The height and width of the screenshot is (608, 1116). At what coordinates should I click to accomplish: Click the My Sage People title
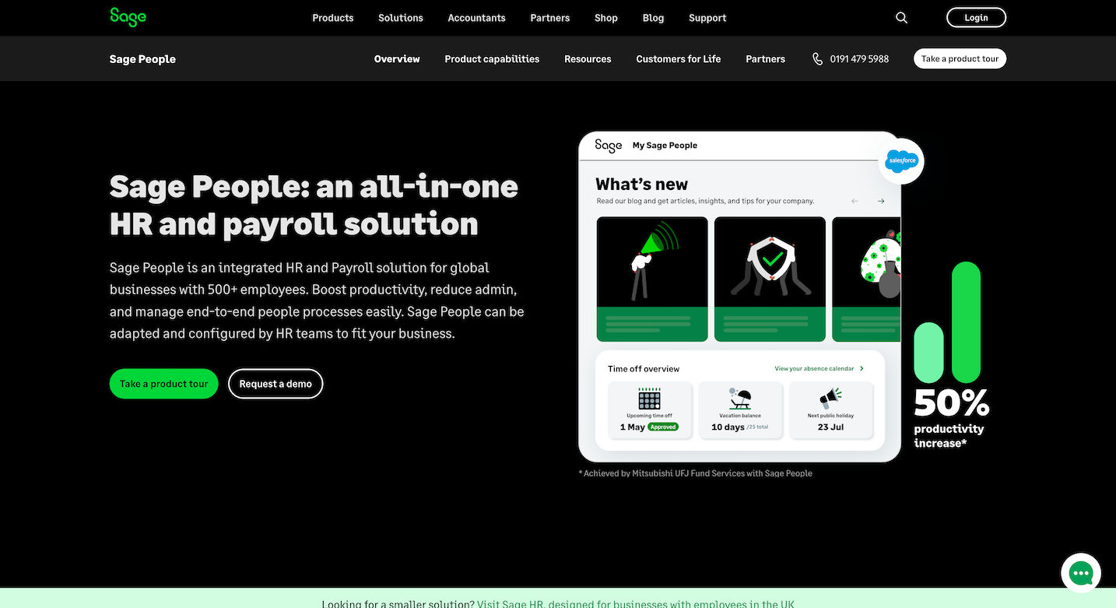[x=665, y=146]
